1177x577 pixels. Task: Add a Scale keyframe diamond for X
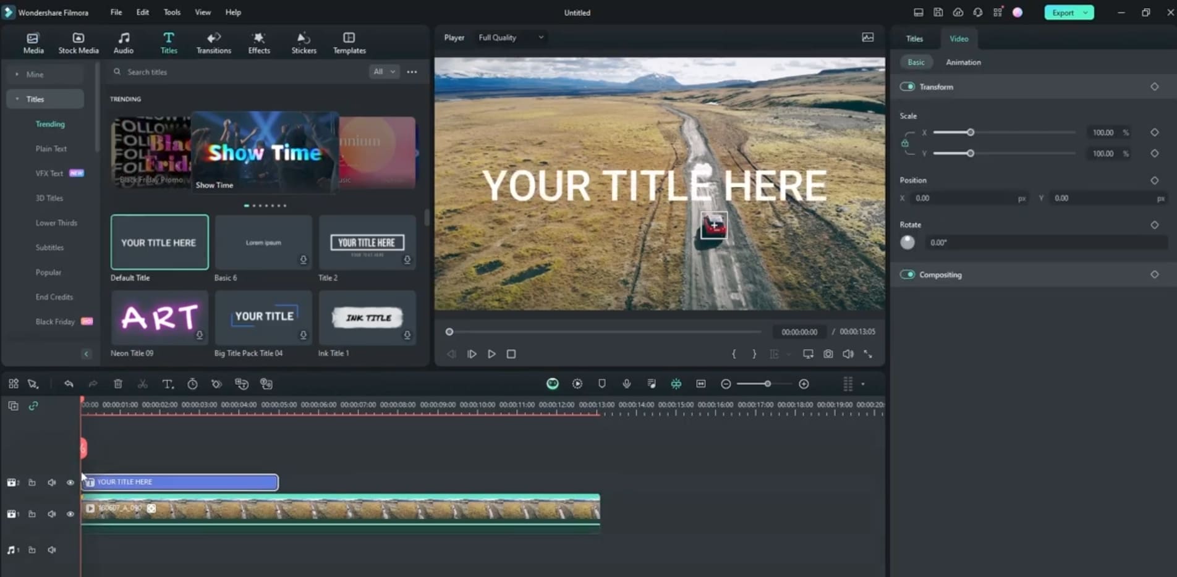click(1154, 132)
